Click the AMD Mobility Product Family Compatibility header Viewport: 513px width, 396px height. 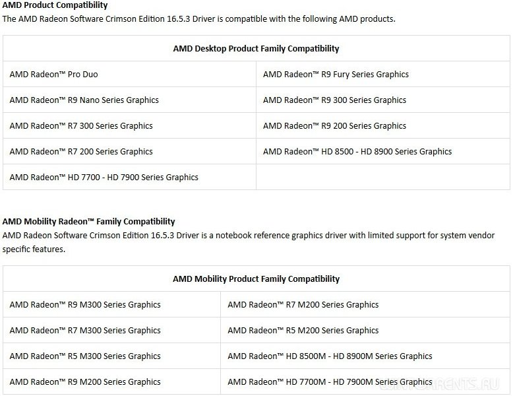coord(256,279)
